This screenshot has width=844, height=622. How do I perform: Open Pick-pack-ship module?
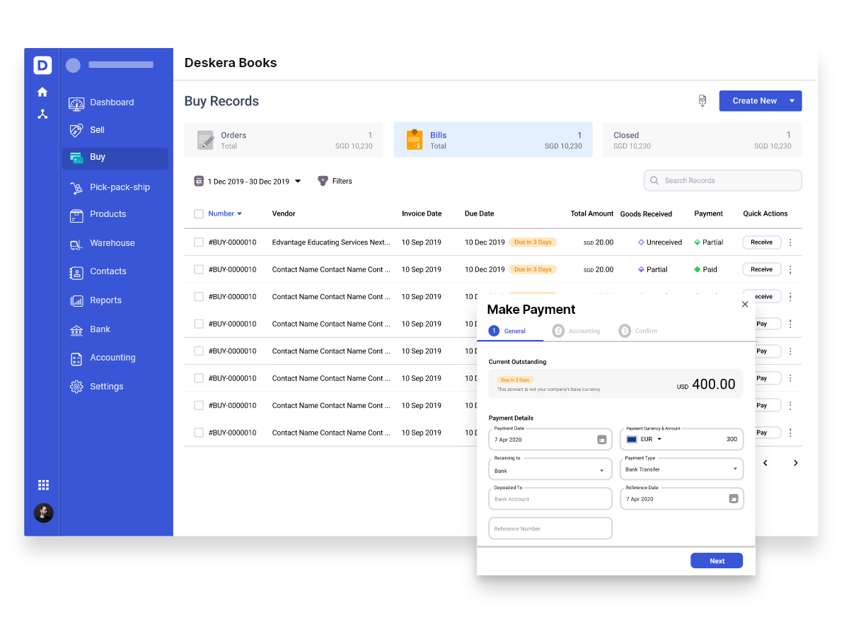115,187
